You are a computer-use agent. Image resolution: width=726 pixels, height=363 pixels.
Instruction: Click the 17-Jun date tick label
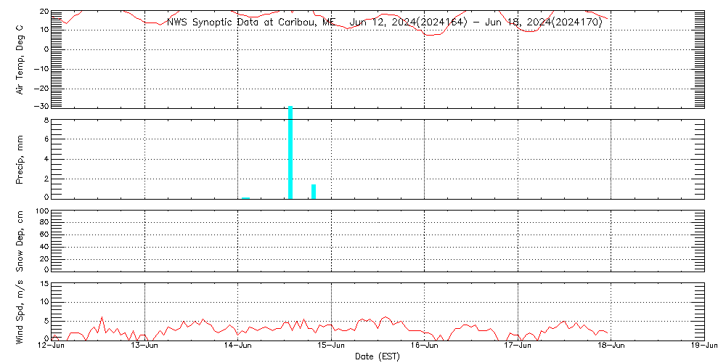click(518, 346)
